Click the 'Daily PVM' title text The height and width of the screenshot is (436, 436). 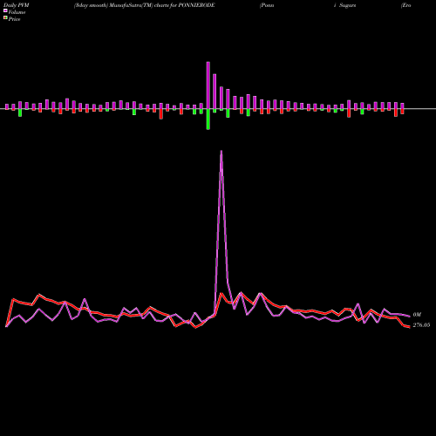17,5
